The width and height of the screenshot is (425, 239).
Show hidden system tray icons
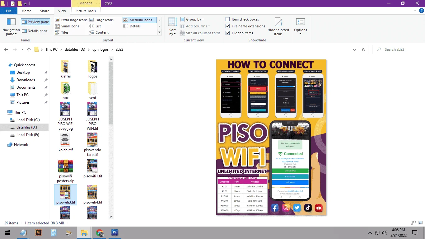pyautogui.click(x=370, y=232)
